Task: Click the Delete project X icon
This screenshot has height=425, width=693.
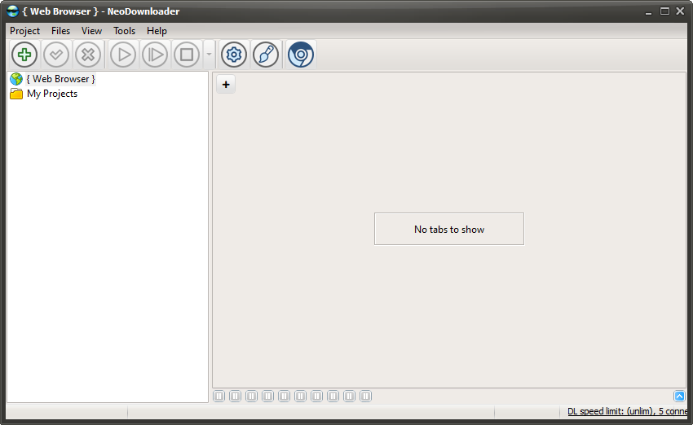Action: click(88, 55)
